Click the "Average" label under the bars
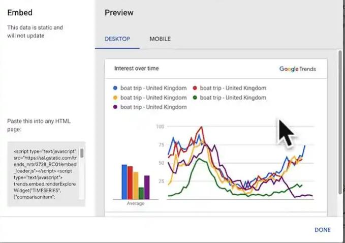Screen dimensions: 345x243 tap(135, 203)
